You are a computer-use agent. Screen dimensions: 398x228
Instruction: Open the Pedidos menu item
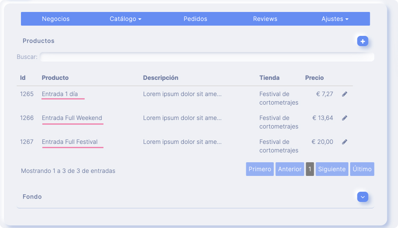[195, 19]
